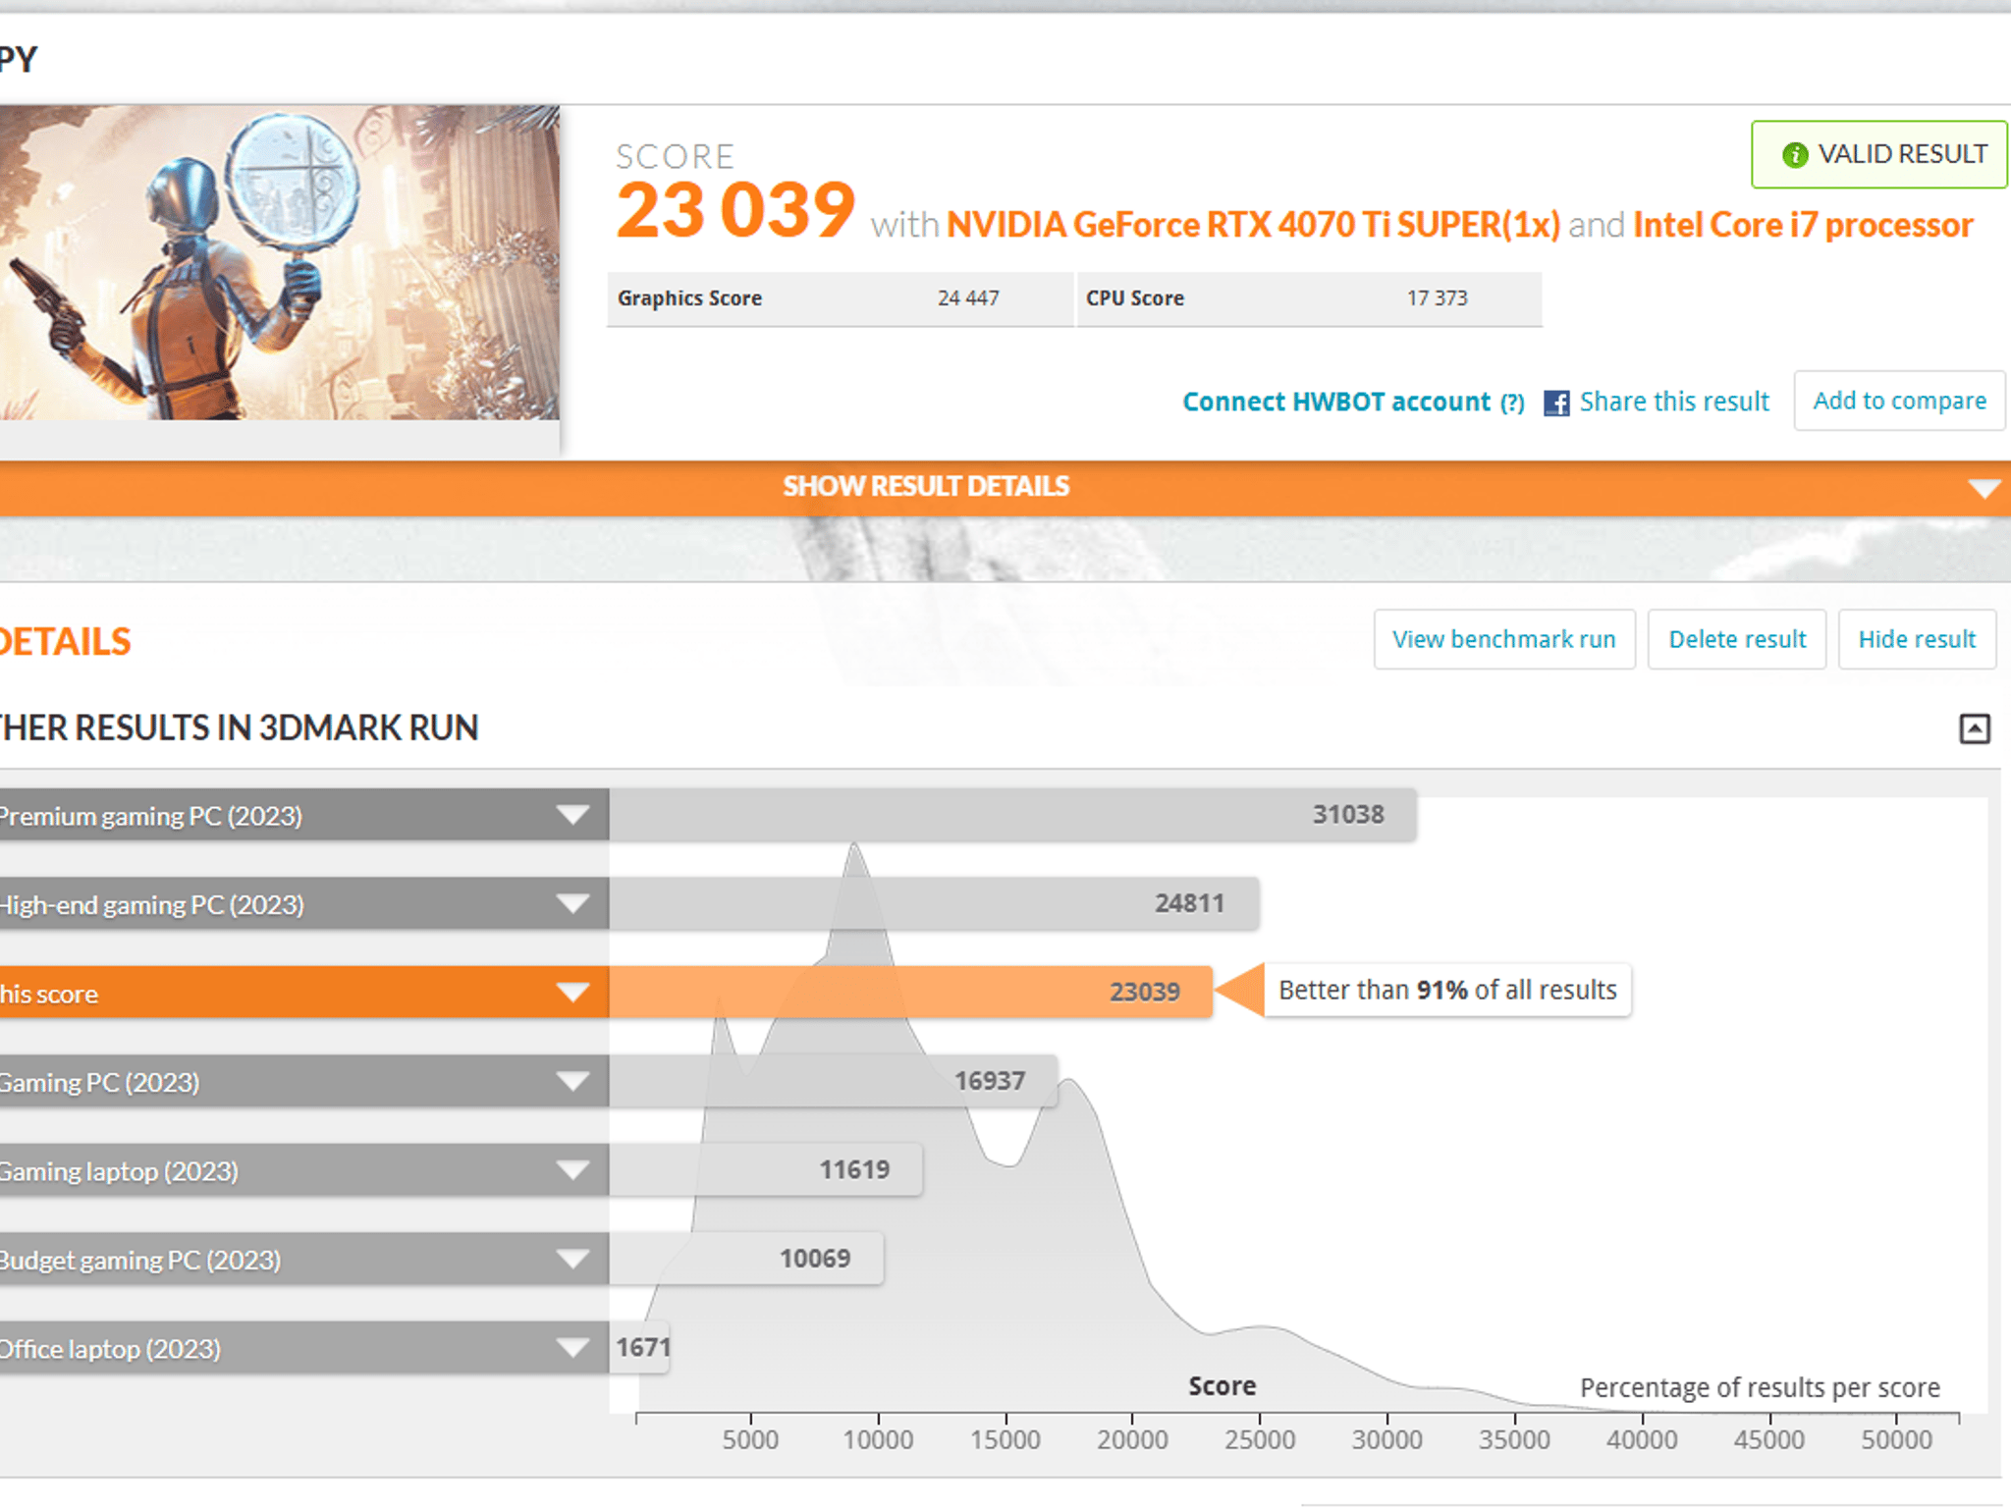Screen dimensions: 2011x1508
Task: Click the CPU Score value 17 373
Action: tap(1437, 298)
